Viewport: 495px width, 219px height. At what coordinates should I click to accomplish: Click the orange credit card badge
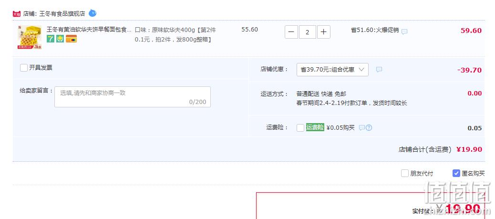click(71, 39)
